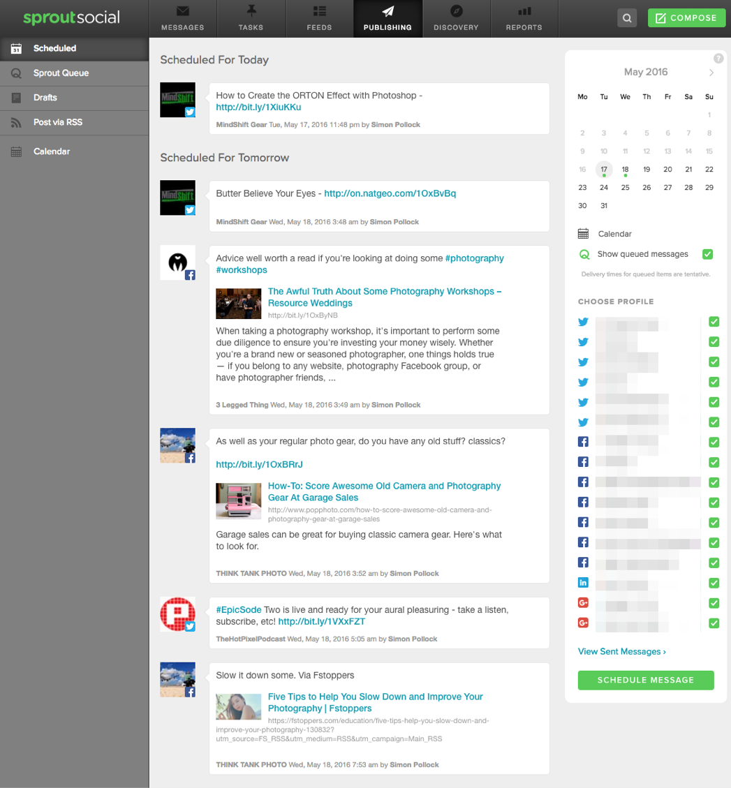Click the calendar grid icon in right panel
Viewport: 731px width, 788px height.
583,234
